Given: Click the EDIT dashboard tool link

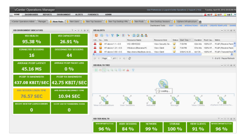Looking at the screenshot, I should click(171, 26).
